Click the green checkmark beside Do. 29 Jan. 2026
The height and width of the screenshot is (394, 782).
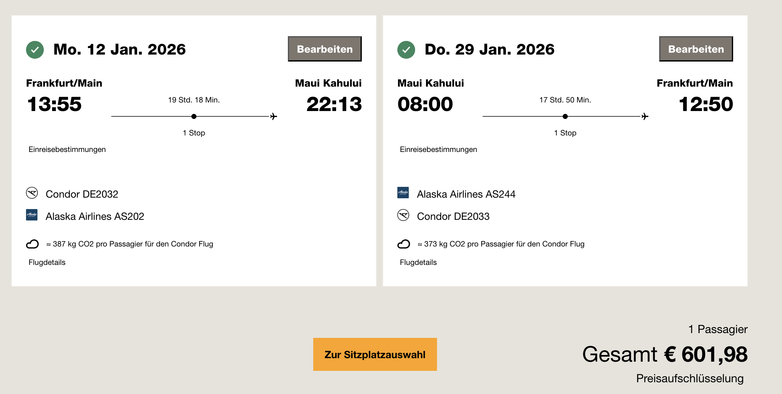click(x=406, y=50)
